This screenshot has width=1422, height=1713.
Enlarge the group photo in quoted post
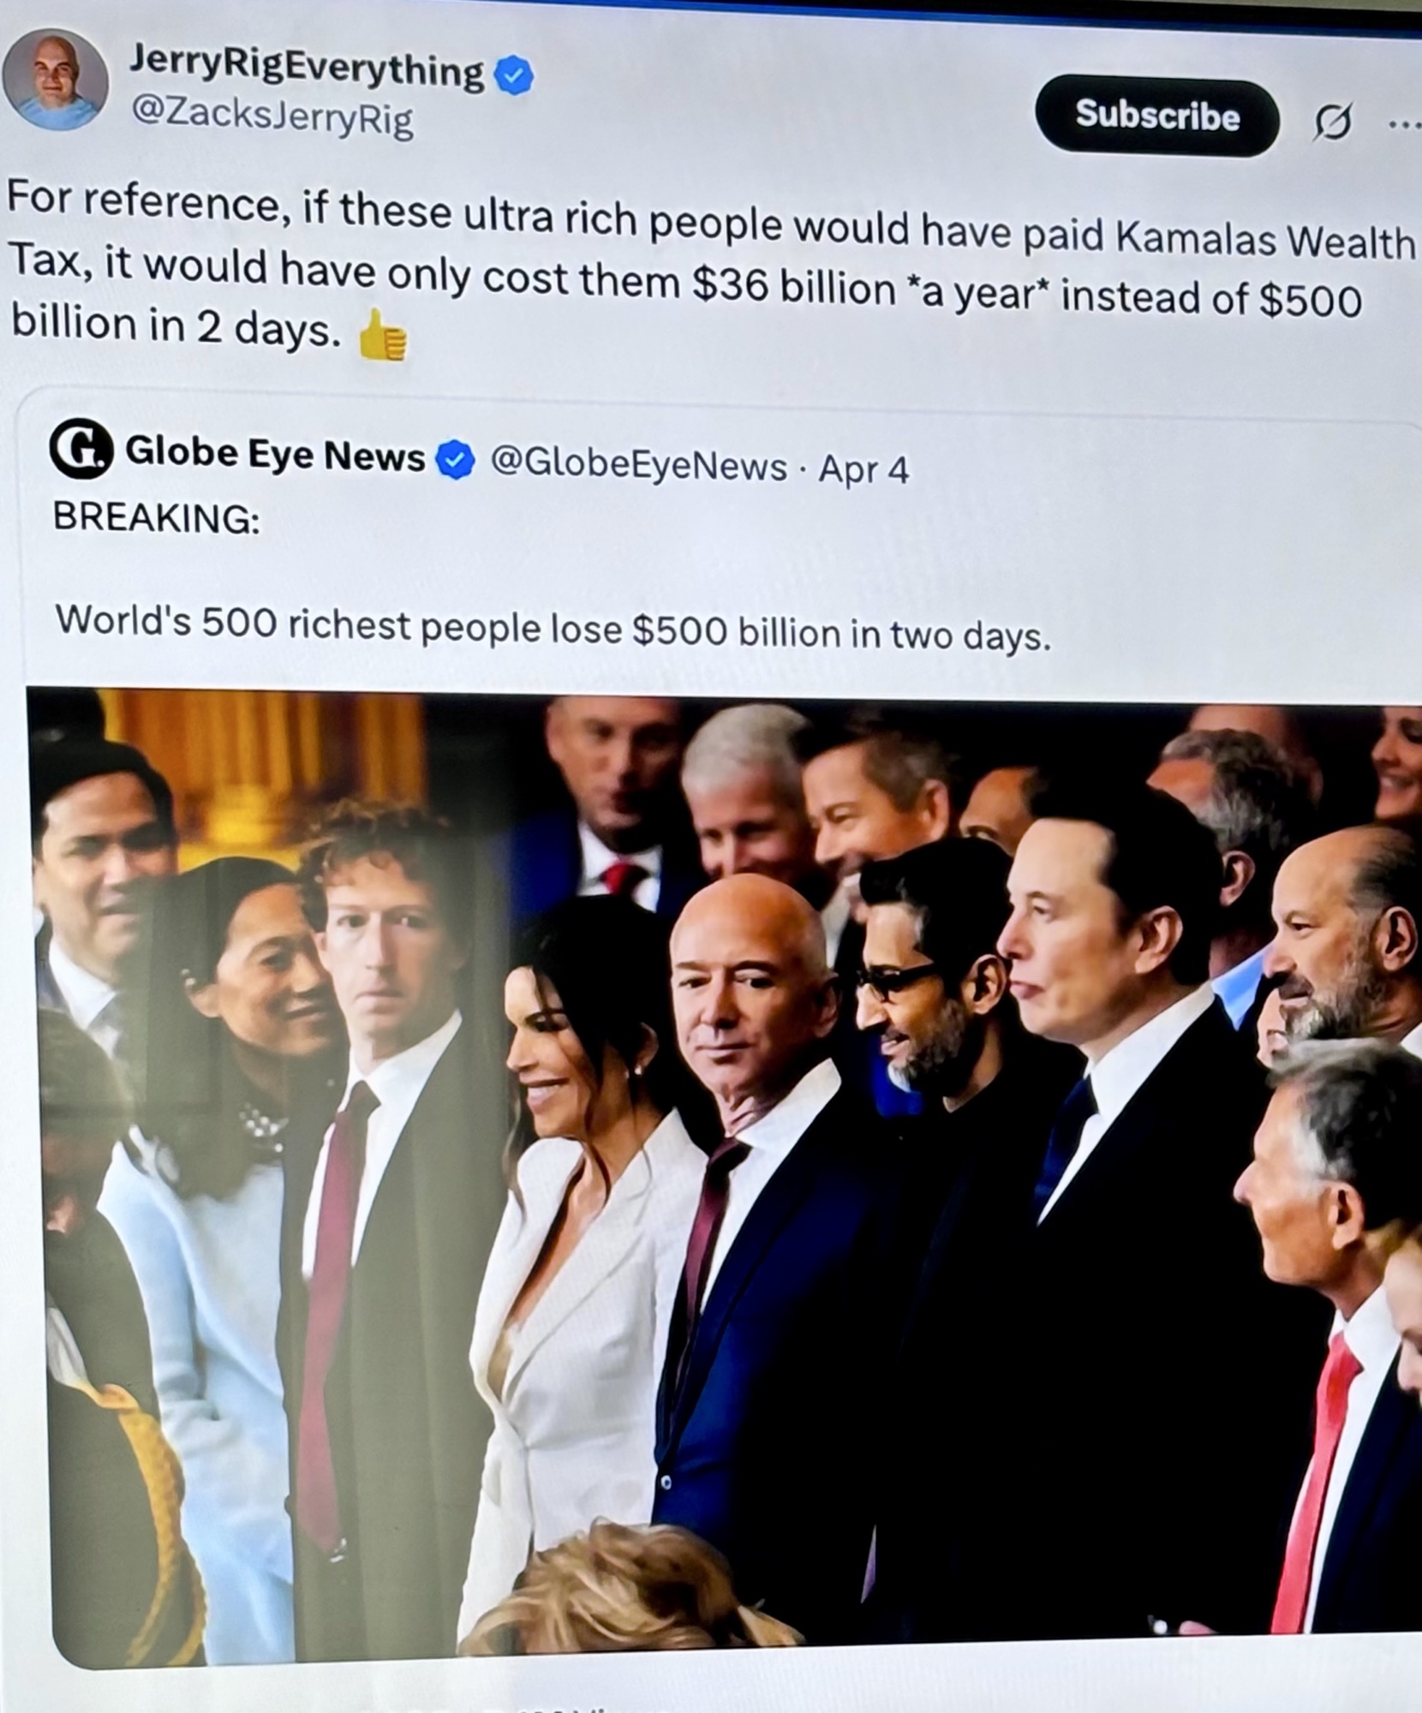pos(724,1178)
